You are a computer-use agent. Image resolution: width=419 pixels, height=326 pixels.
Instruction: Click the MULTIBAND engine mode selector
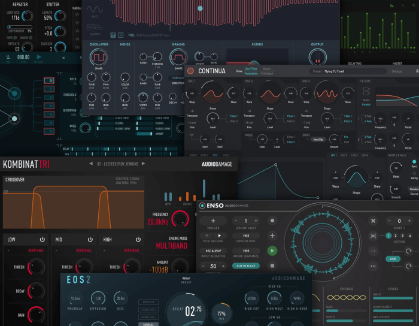click(x=172, y=246)
